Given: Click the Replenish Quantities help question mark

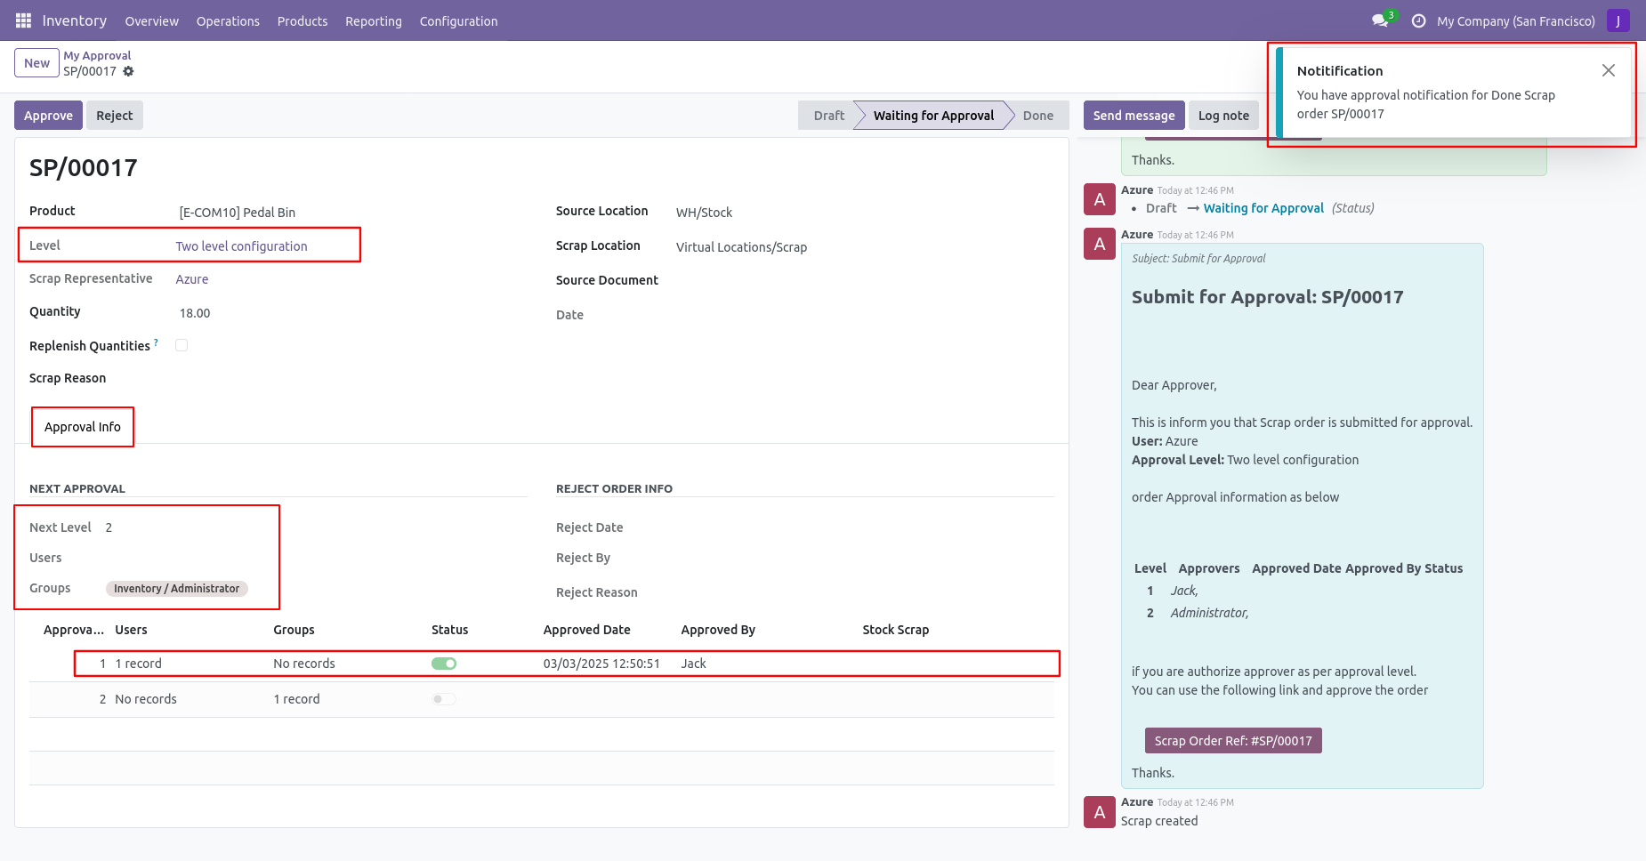Looking at the screenshot, I should coord(157,342).
